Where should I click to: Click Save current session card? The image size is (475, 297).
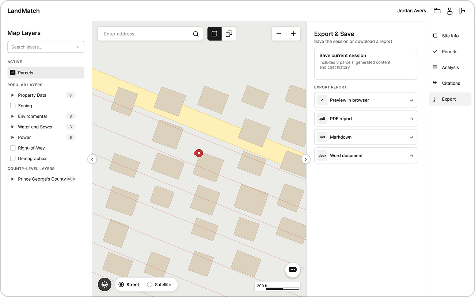[x=366, y=63]
